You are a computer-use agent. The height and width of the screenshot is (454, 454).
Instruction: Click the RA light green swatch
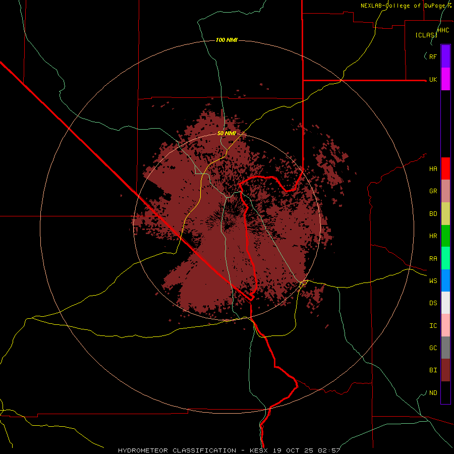pyautogui.click(x=445, y=258)
